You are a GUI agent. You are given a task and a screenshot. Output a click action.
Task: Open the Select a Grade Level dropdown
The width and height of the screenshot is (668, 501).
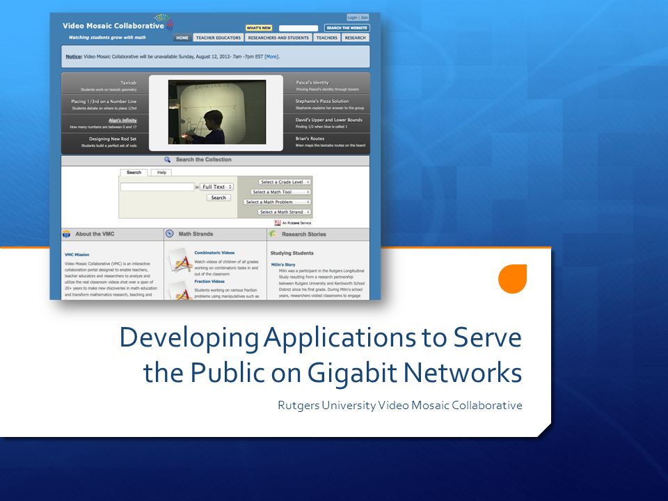point(285,182)
